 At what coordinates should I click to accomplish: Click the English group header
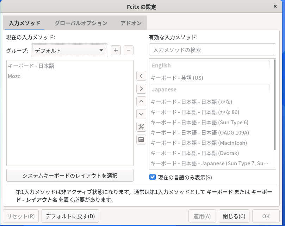(210, 65)
